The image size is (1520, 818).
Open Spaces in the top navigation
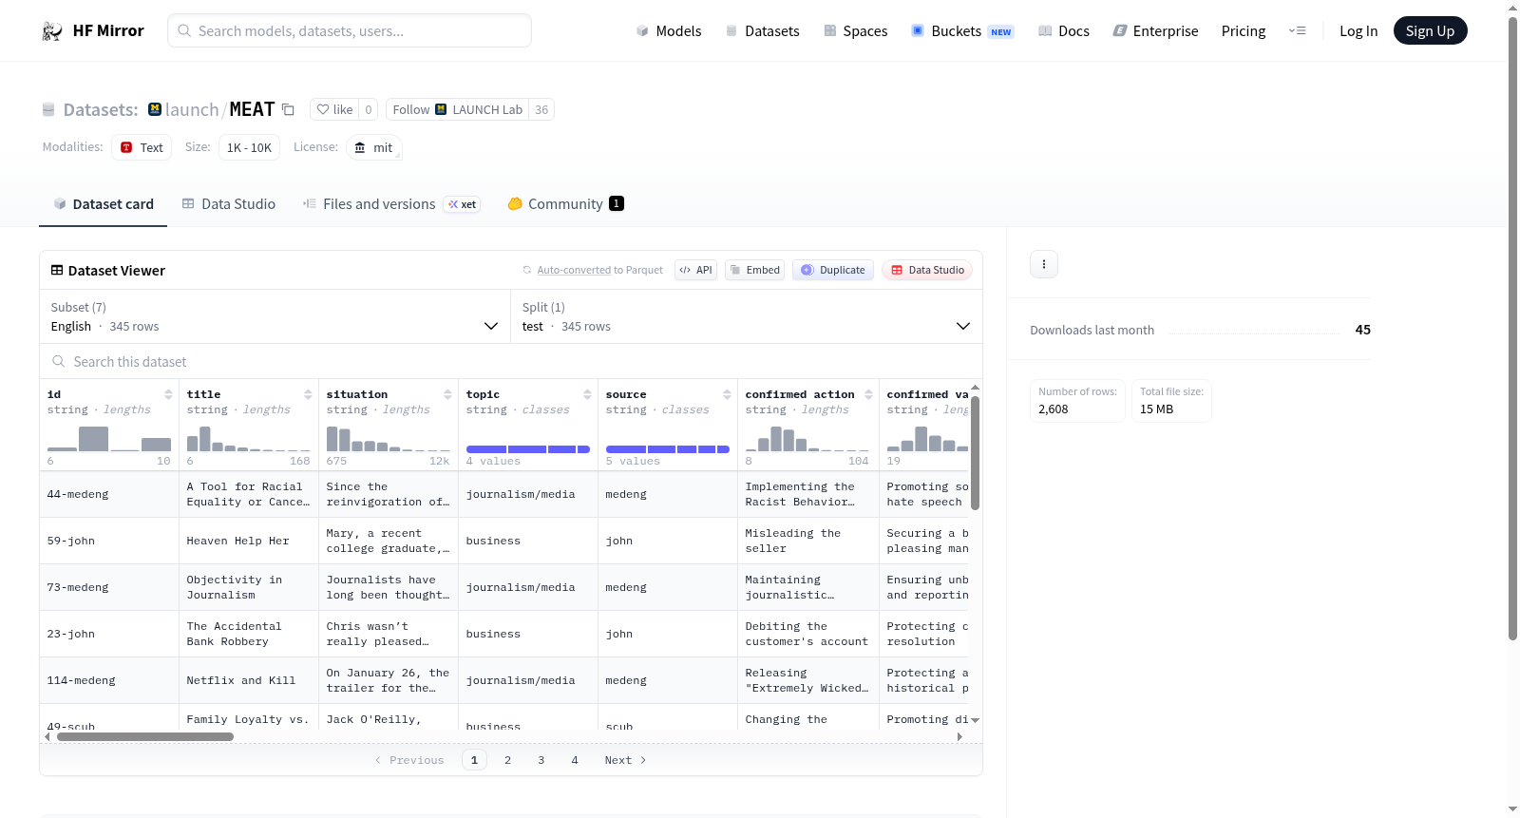pos(856,31)
